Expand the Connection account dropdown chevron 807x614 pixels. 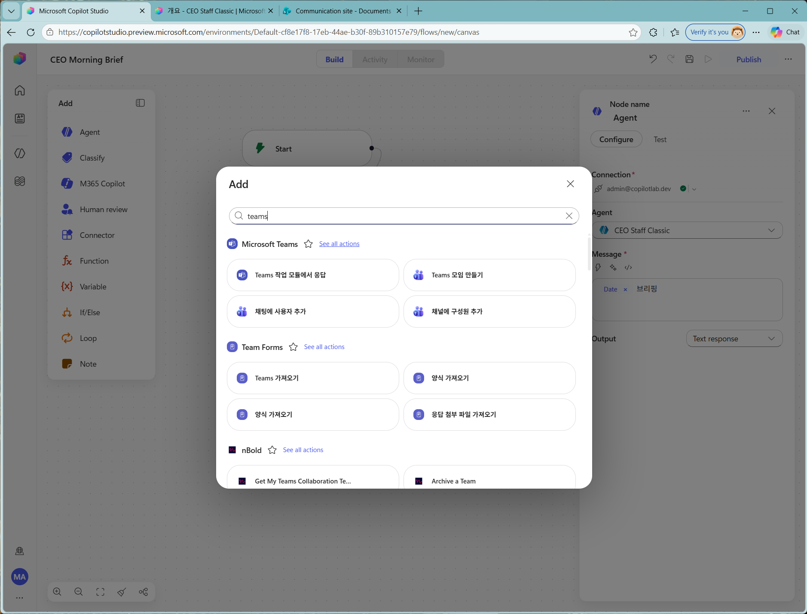(x=694, y=189)
